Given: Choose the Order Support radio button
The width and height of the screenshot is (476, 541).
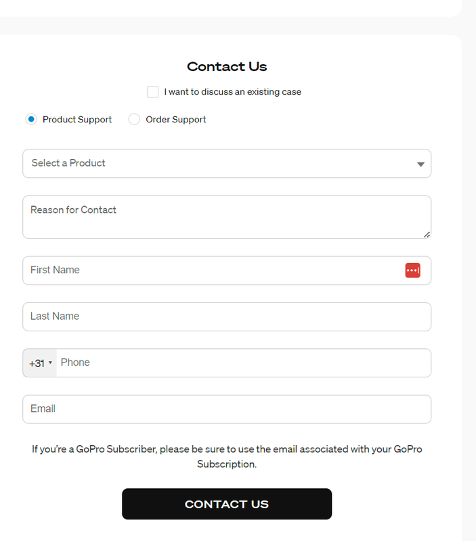Looking at the screenshot, I should [134, 120].
